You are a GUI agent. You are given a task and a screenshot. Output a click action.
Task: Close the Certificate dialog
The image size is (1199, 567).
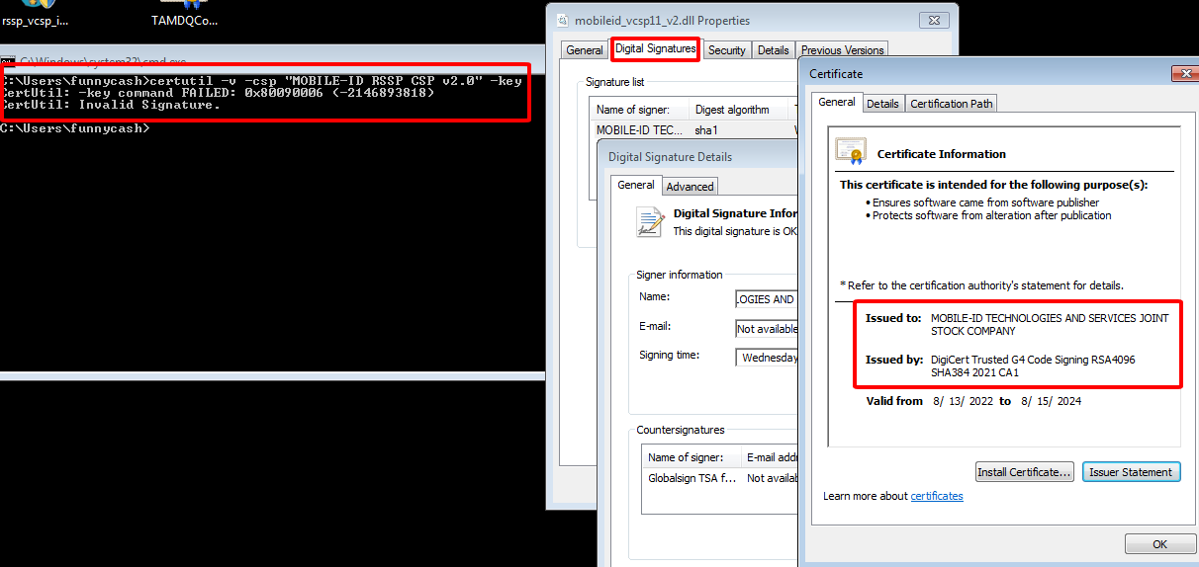tap(1185, 73)
